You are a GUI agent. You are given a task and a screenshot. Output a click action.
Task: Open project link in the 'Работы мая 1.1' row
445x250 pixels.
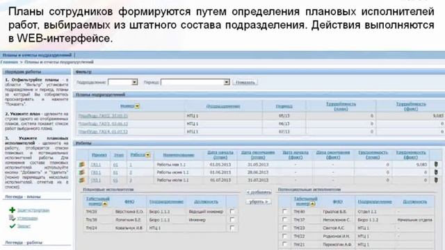(96, 165)
